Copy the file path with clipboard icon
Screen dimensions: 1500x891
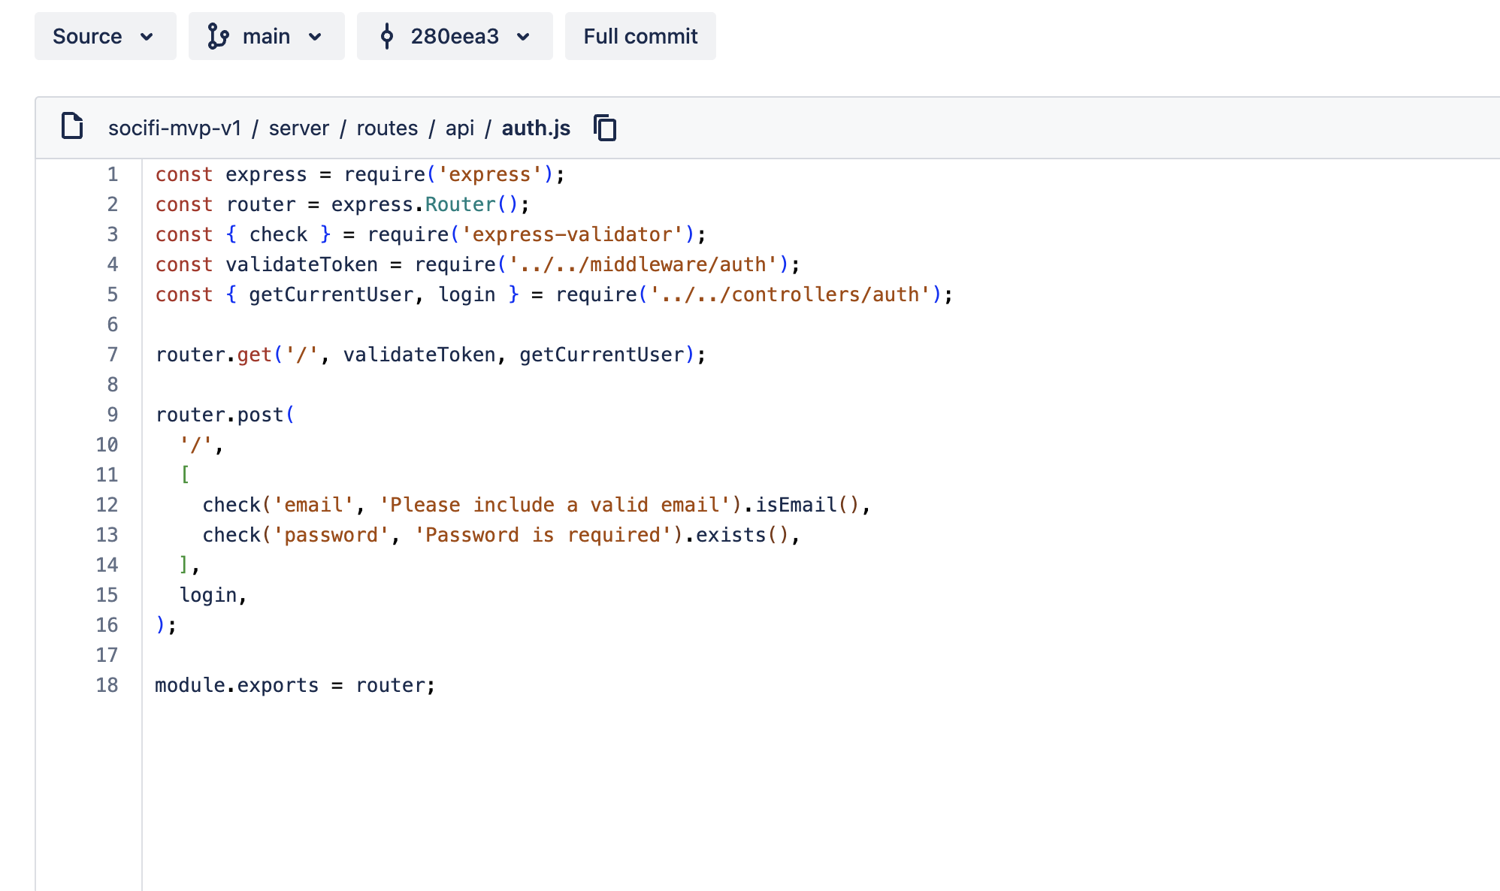pos(605,128)
